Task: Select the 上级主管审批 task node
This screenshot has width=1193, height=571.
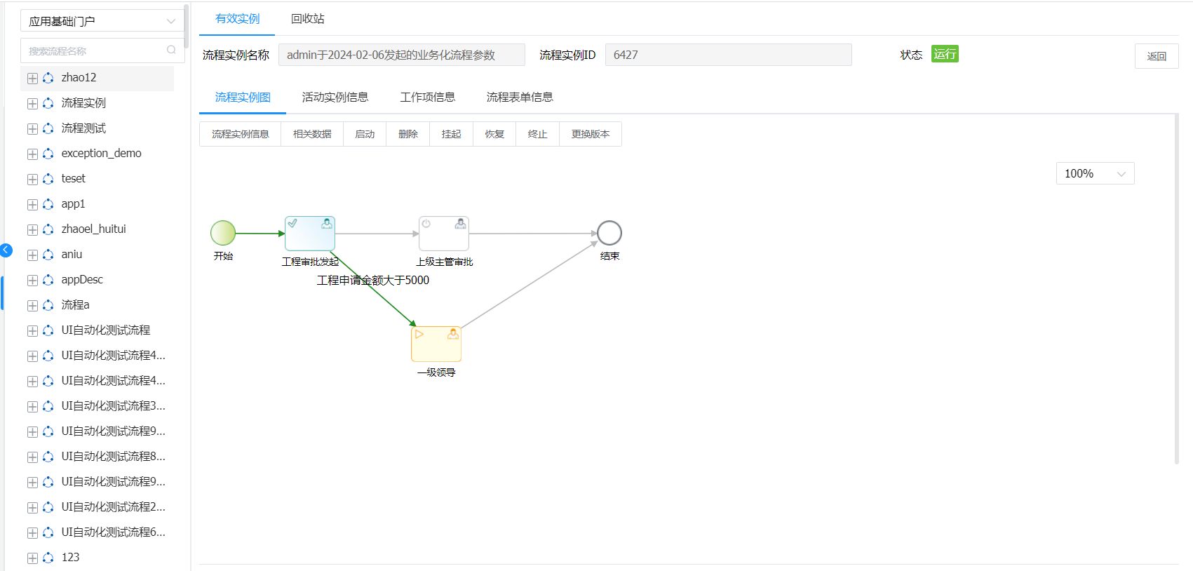Action: tap(444, 234)
